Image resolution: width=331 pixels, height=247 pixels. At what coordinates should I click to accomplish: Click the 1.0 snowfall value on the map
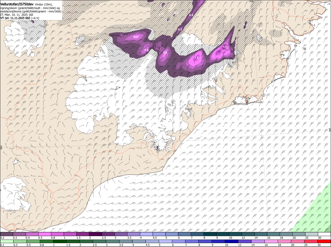point(197,58)
